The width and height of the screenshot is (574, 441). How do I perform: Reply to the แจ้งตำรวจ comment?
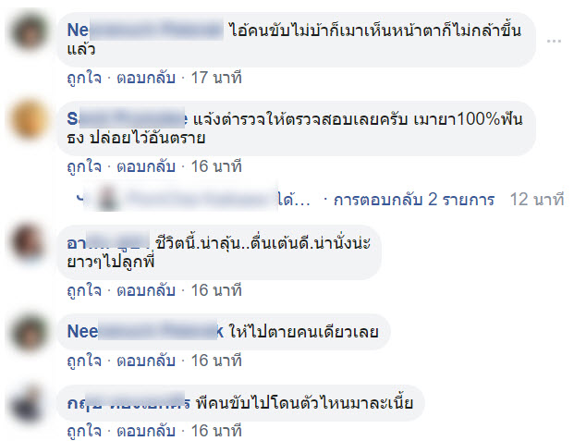pos(146,166)
